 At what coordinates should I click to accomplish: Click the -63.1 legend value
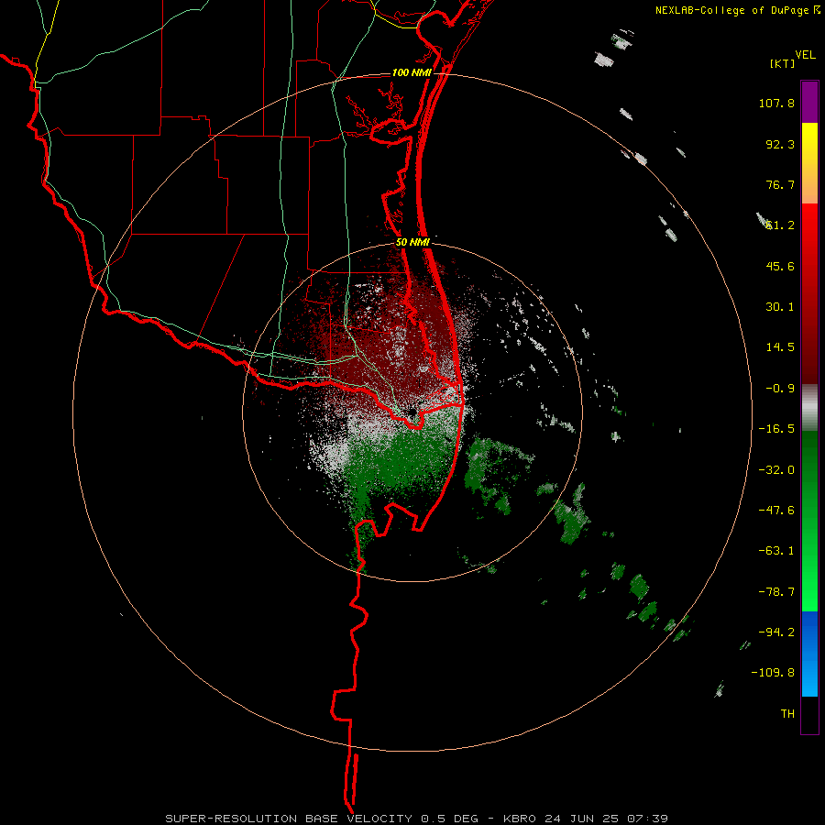point(776,551)
